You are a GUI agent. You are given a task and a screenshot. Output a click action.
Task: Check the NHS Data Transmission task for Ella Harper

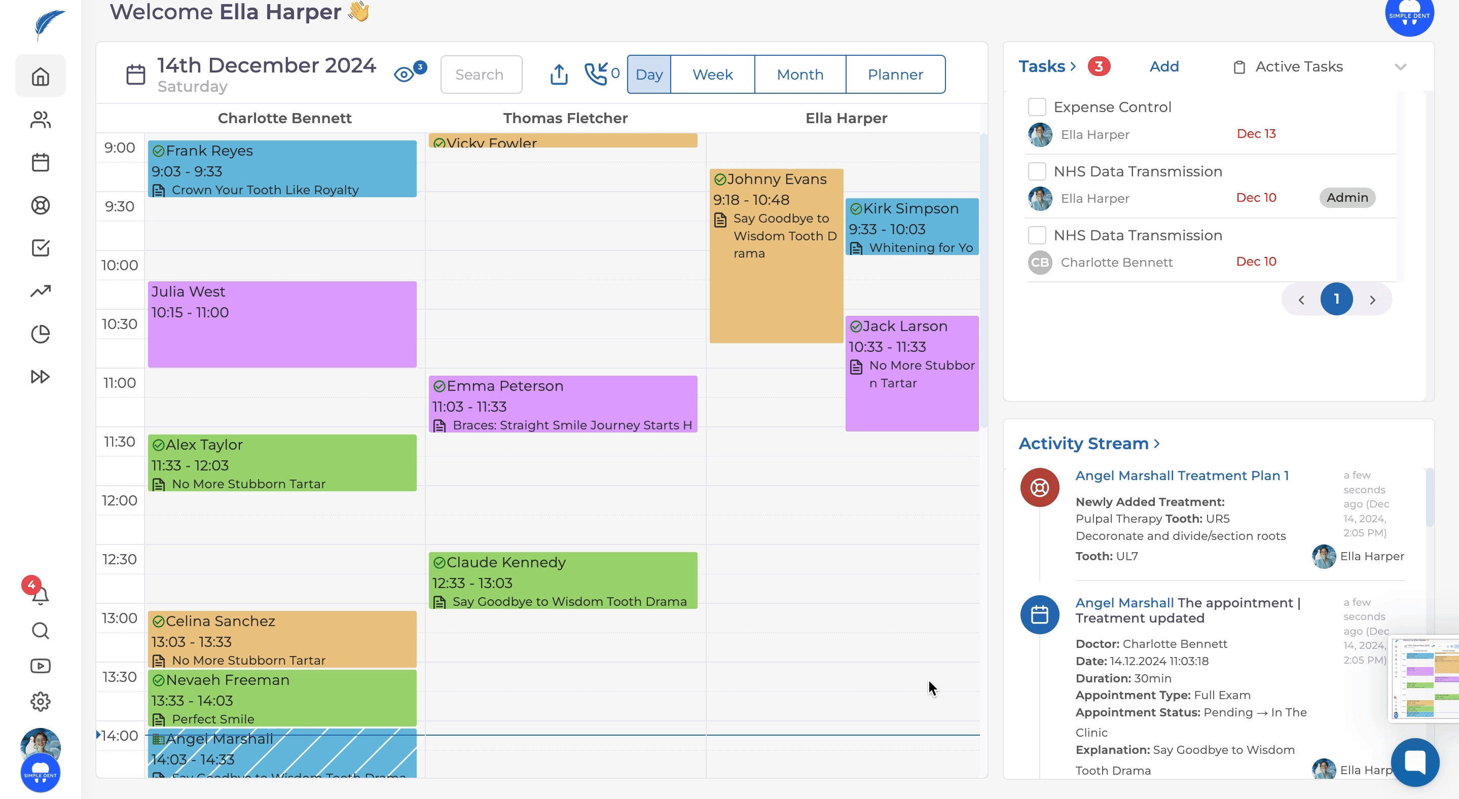[1037, 171]
